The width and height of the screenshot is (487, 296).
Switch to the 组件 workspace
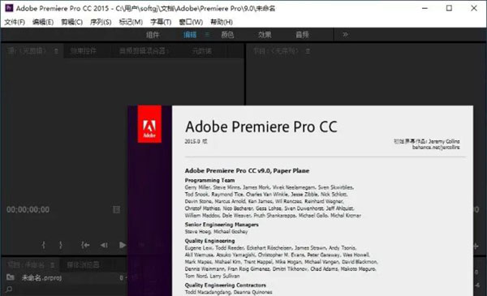click(x=153, y=35)
